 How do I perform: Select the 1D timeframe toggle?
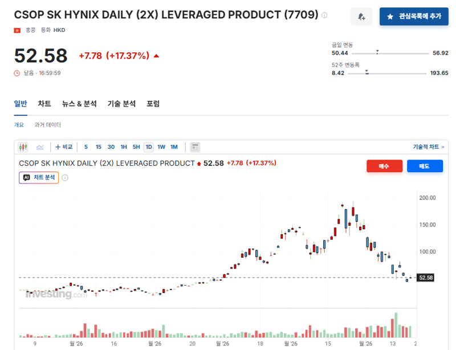point(149,147)
